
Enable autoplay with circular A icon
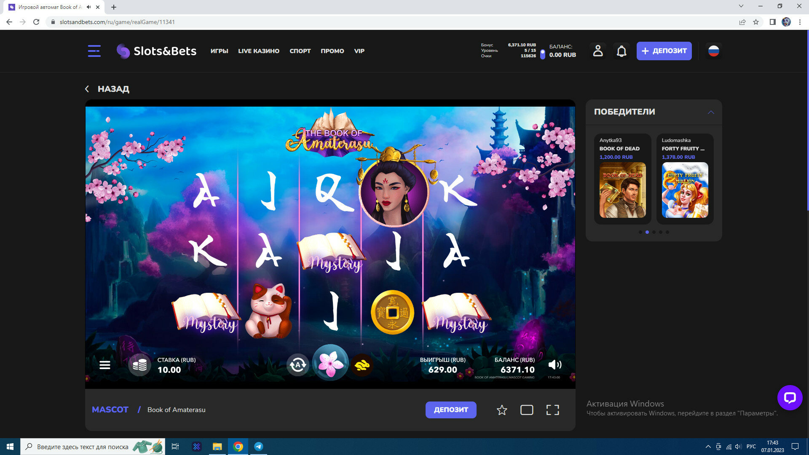(x=298, y=365)
